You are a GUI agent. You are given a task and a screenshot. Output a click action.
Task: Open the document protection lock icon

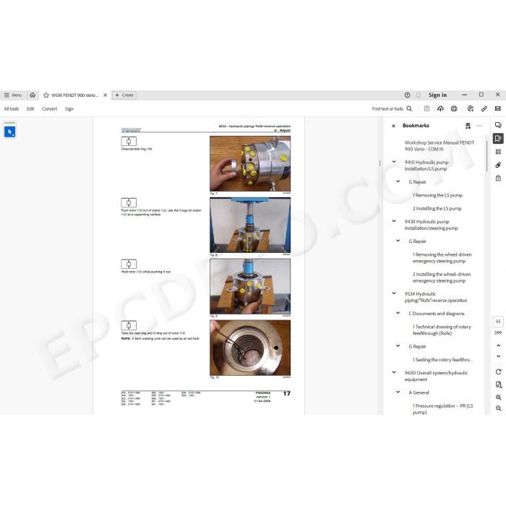point(498,178)
